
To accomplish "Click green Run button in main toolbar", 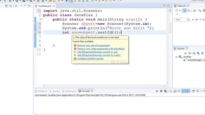I will [x=17, y=1].
